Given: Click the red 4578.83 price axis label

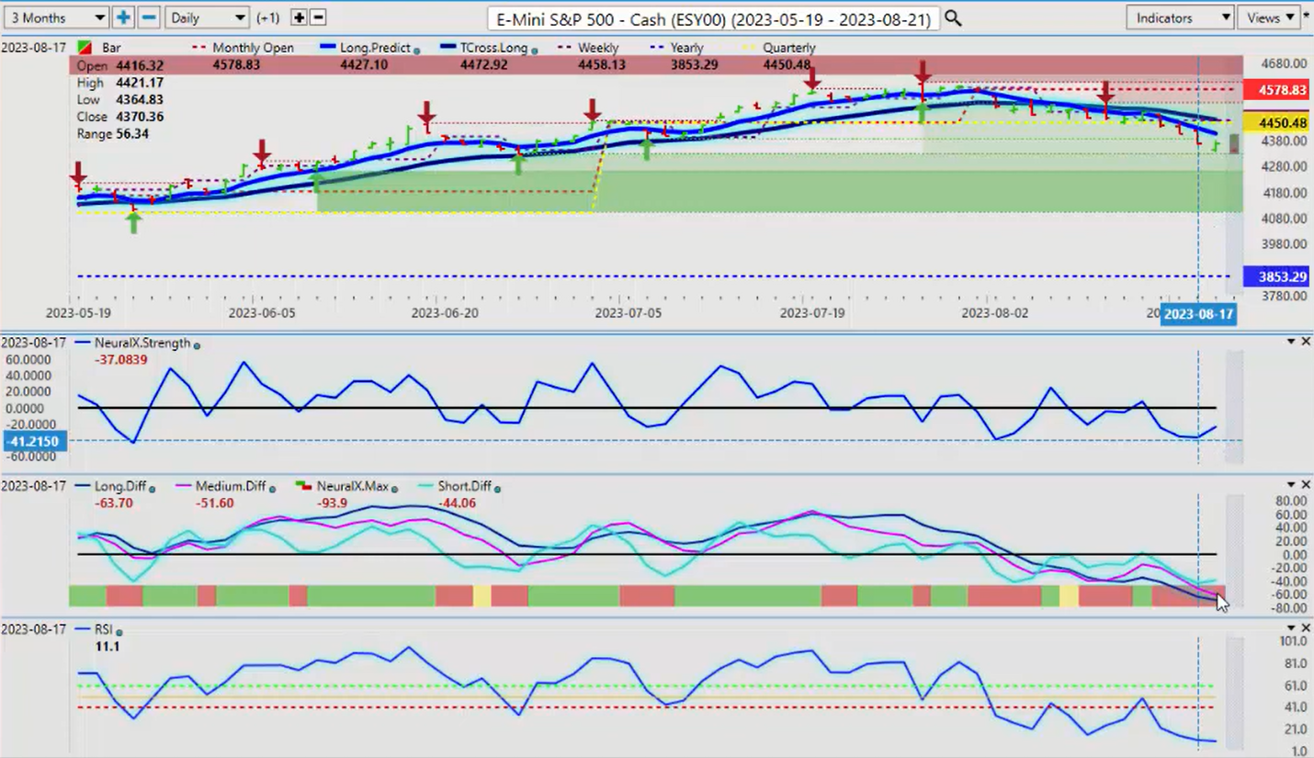Looking at the screenshot, I should [1274, 89].
